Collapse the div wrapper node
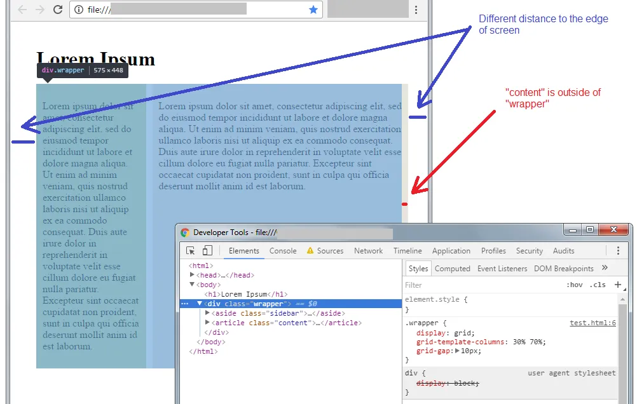The image size is (637, 404). (200, 303)
